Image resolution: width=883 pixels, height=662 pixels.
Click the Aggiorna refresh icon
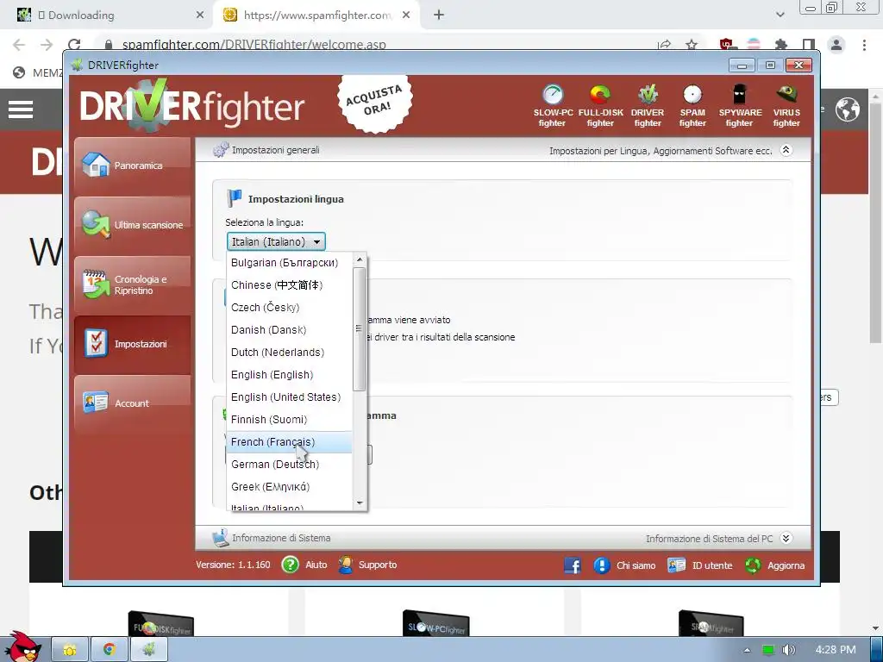coord(753,565)
